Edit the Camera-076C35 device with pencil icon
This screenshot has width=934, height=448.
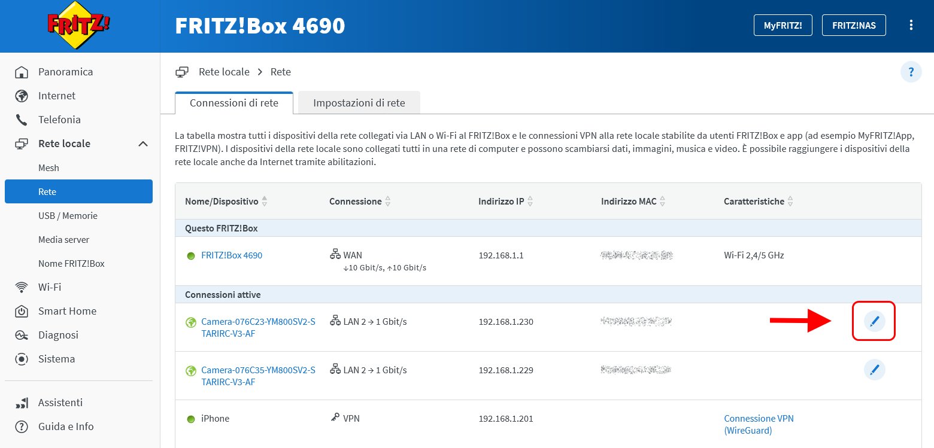pyautogui.click(x=874, y=370)
